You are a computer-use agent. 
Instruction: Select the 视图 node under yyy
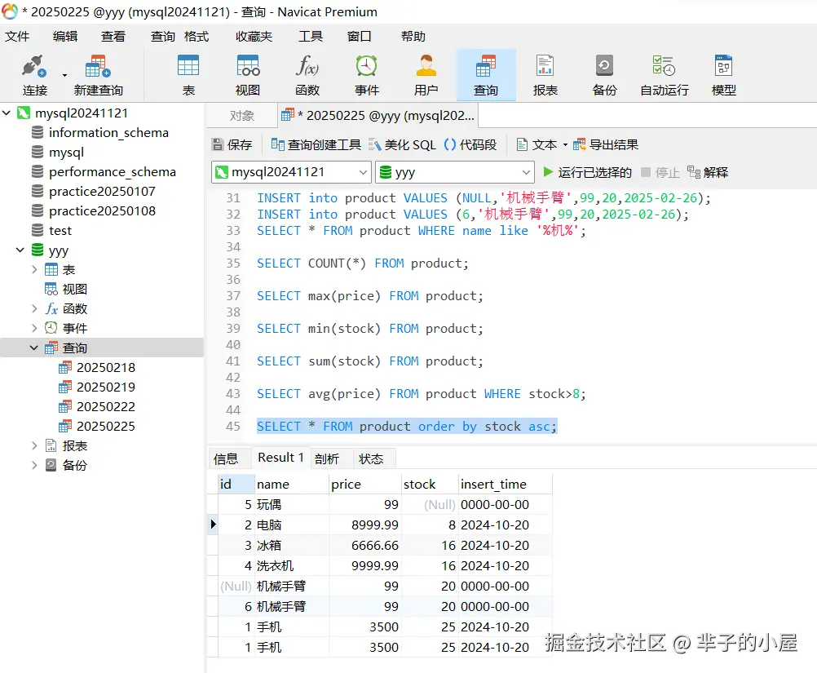click(74, 289)
